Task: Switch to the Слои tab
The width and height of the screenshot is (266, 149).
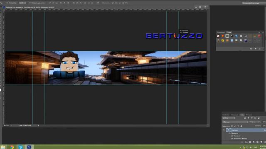Action: 242,115
